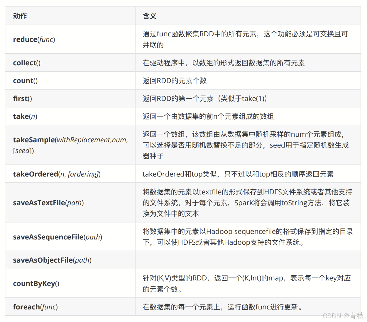Click the first() entry
Screen dimensions: 367x322
(23, 99)
